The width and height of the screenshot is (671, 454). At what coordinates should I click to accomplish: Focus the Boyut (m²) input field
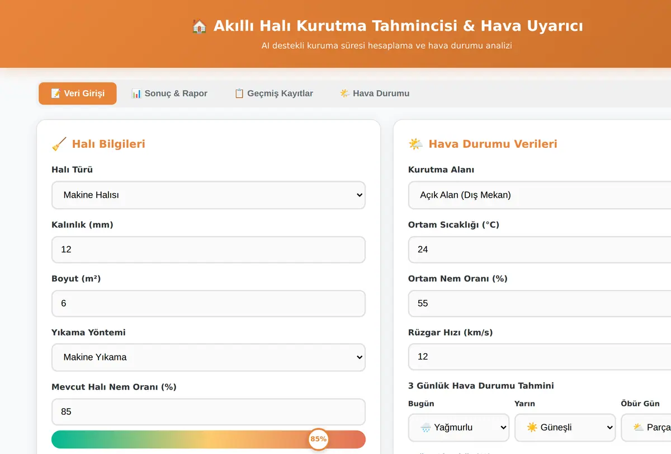pyautogui.click(x=209, y=303)
